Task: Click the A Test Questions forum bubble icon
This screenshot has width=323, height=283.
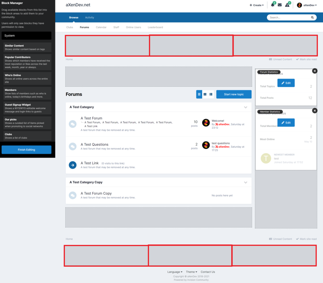Action: 72,146
